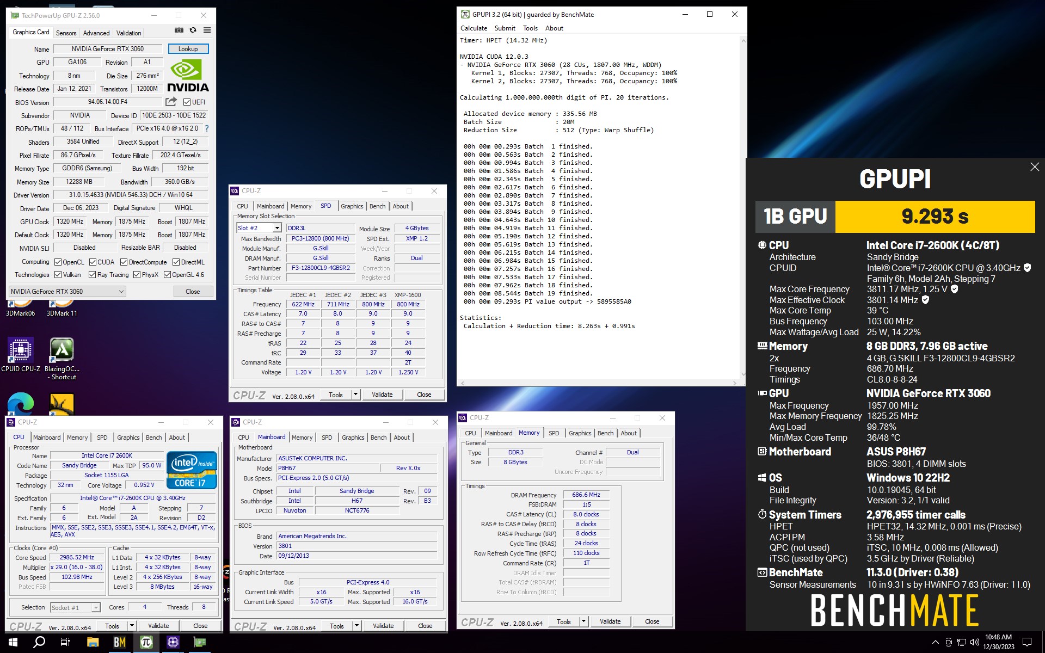This screenshot has width=1045, height=653.
Task: Click Tools button in the CPU-Z CPU window
Action: click(x=112, y=626)
